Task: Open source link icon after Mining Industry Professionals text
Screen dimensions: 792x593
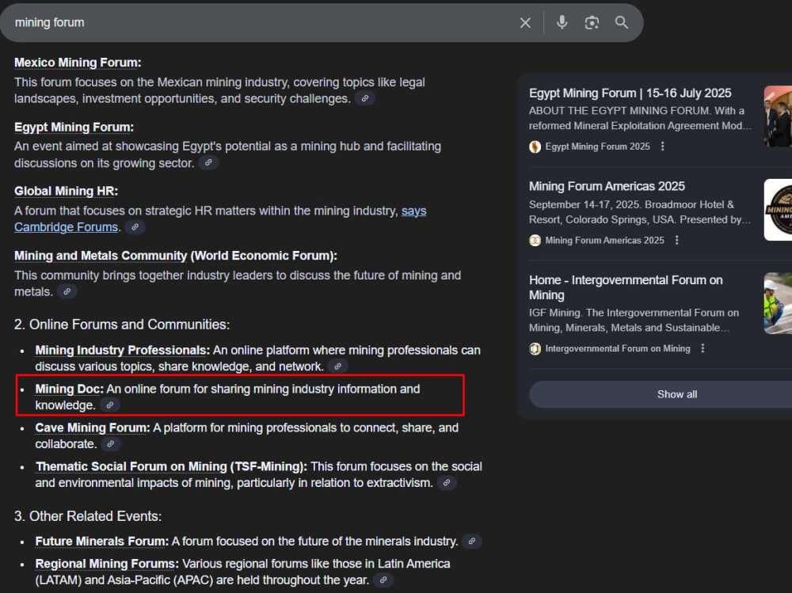Action: (x=337, y=367)
